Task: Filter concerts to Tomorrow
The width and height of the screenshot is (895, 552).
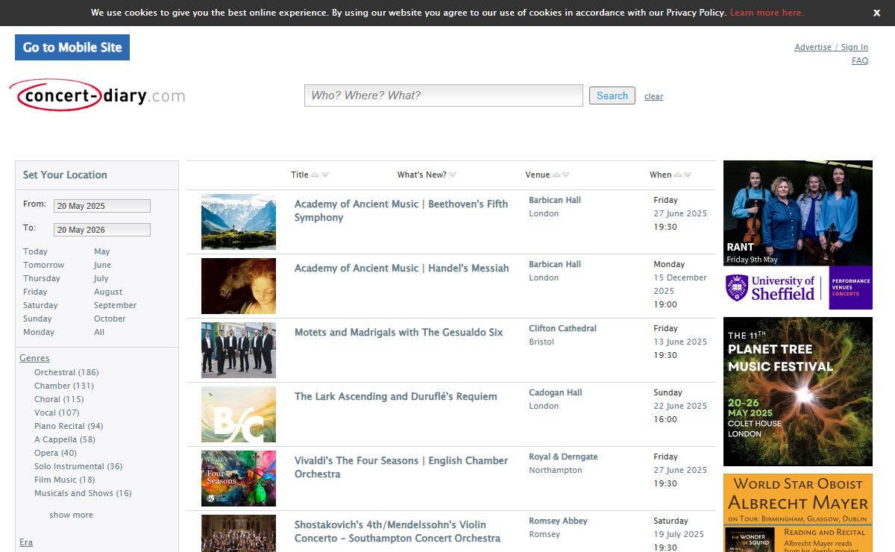Action: pos(44,265)
